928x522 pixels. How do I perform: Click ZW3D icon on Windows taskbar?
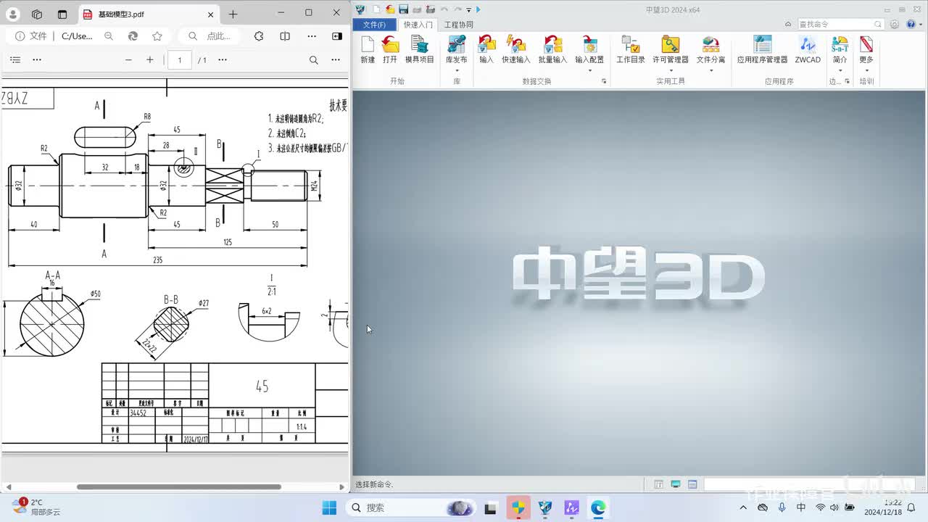[544, 507]
